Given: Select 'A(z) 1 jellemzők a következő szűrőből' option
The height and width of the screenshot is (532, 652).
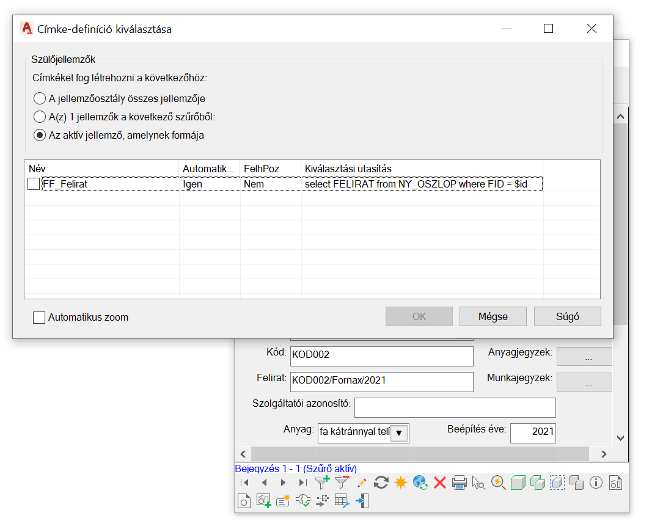Looking at the screenshot, I should pos(40,117).
